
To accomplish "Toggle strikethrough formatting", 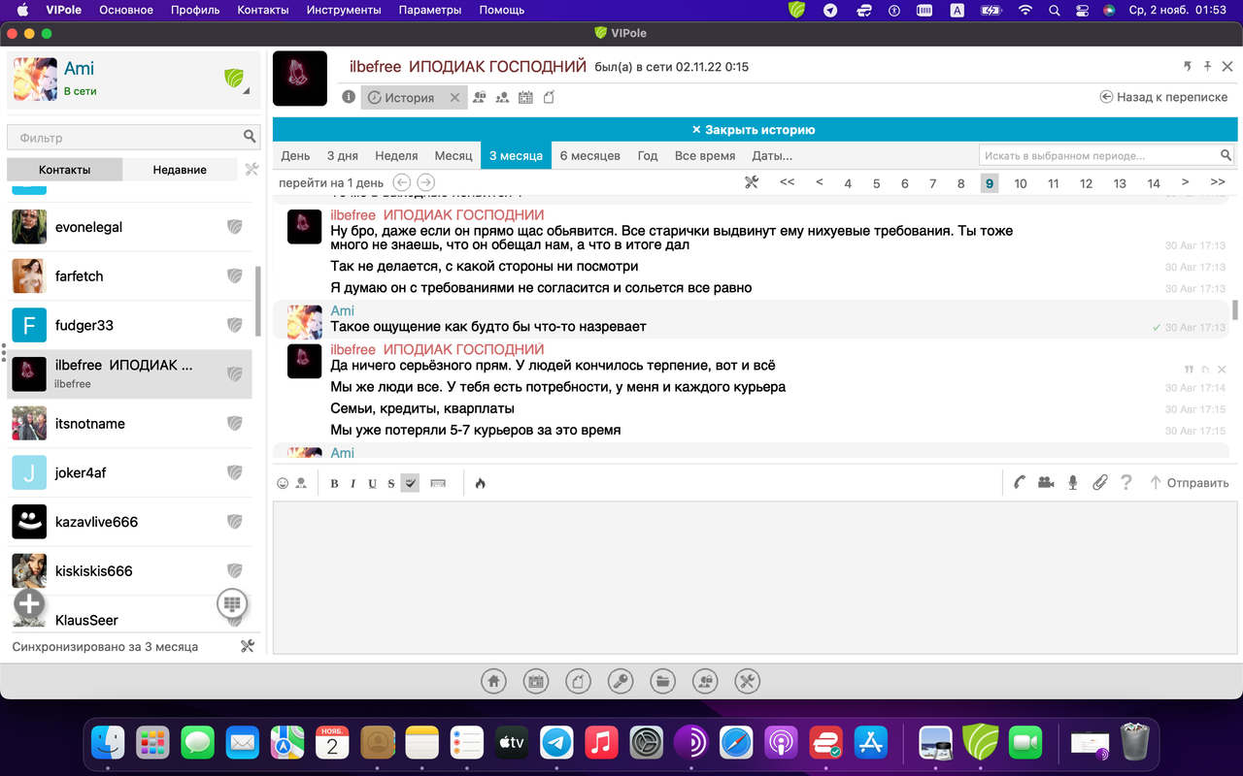I will [391, 483].
